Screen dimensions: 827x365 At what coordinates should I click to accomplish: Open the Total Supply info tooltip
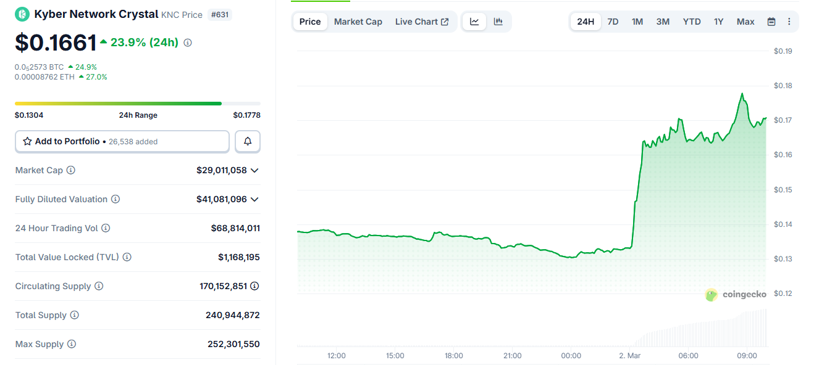(x=75, y=315)
